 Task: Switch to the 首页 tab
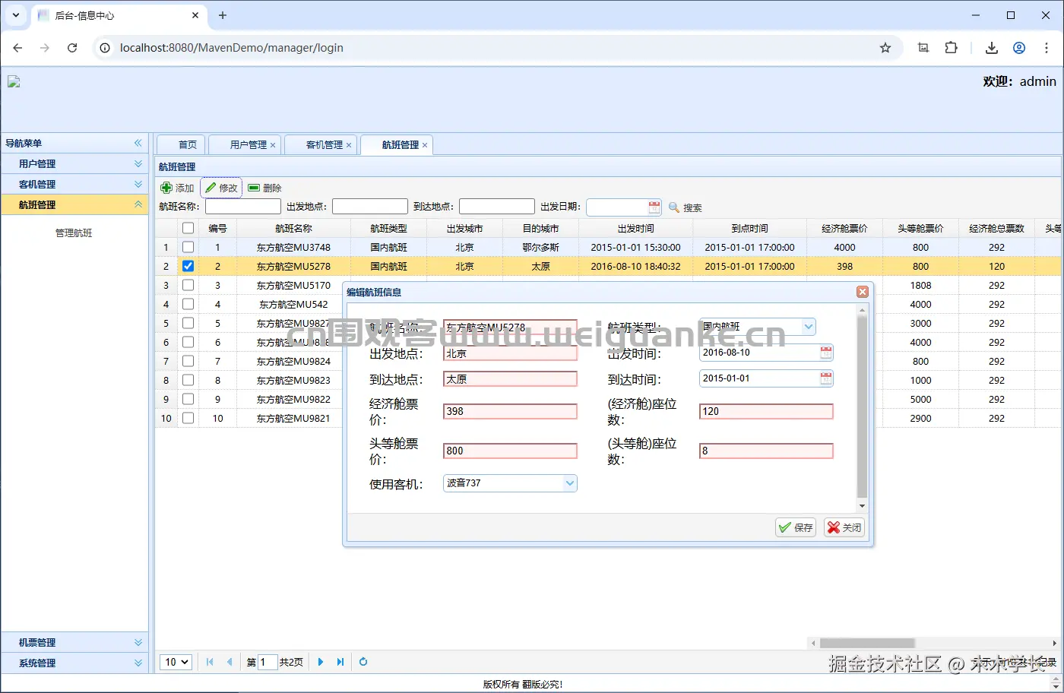181,144
